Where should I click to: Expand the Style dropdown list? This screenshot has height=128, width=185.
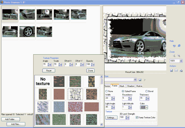136,80
